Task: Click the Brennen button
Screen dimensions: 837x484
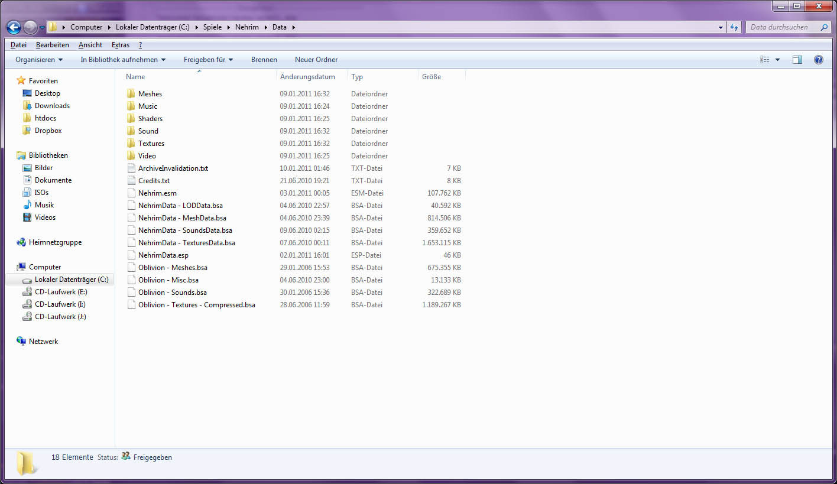Action: click(x=264, y=60)
